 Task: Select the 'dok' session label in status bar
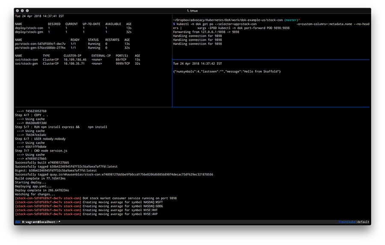pos(18,222)
